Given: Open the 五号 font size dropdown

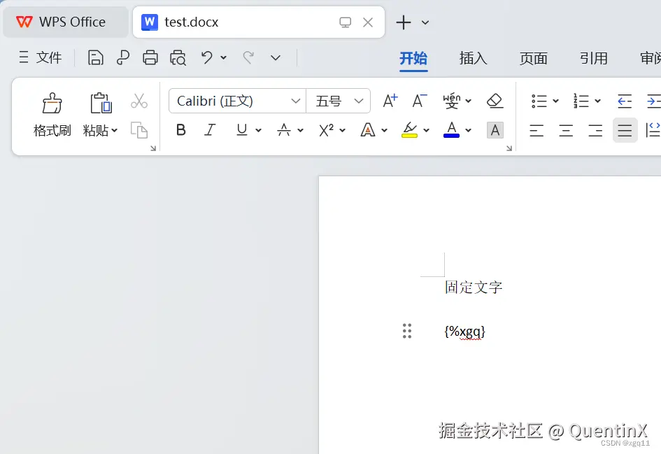Looking at the screenshot, I should click(358, 101).
